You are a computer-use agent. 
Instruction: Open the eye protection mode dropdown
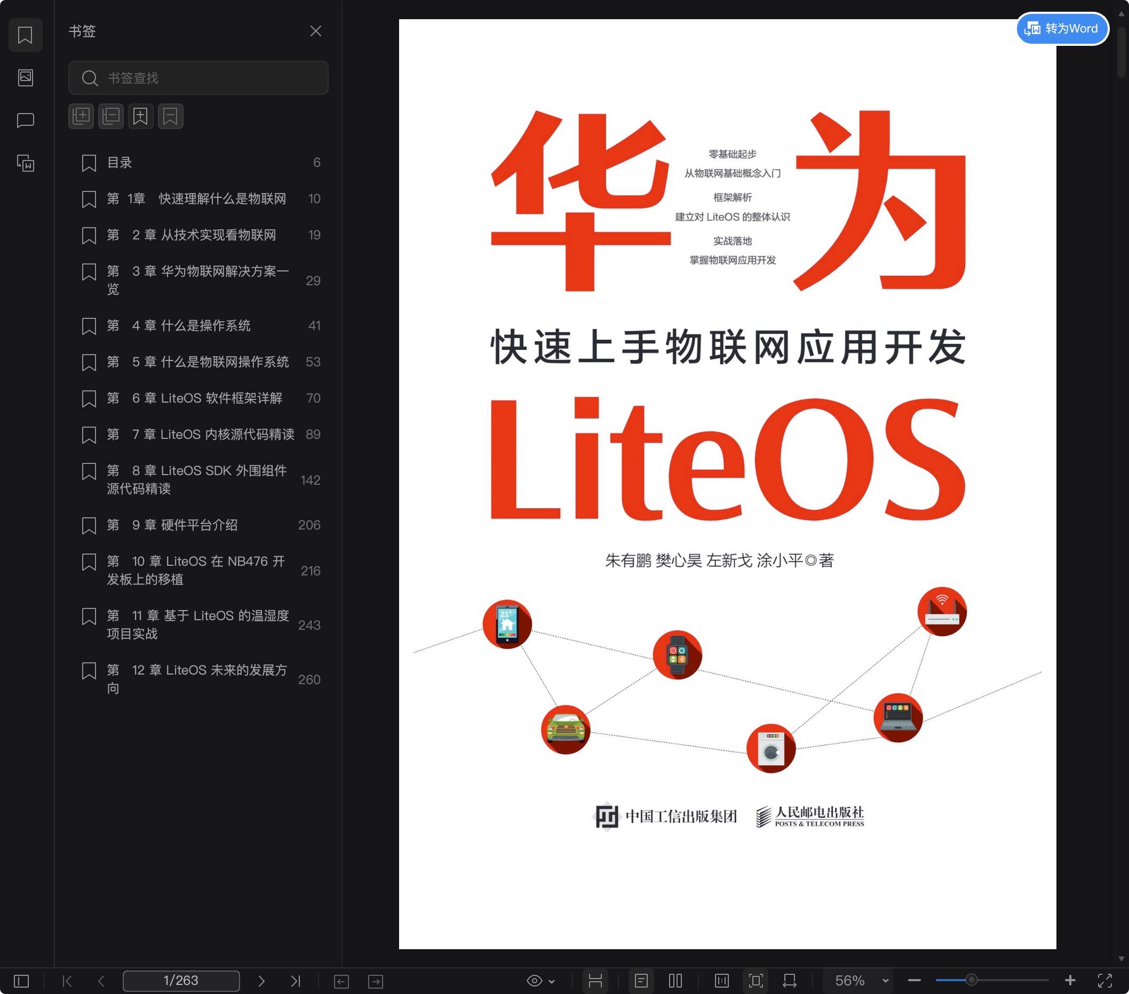540,981
